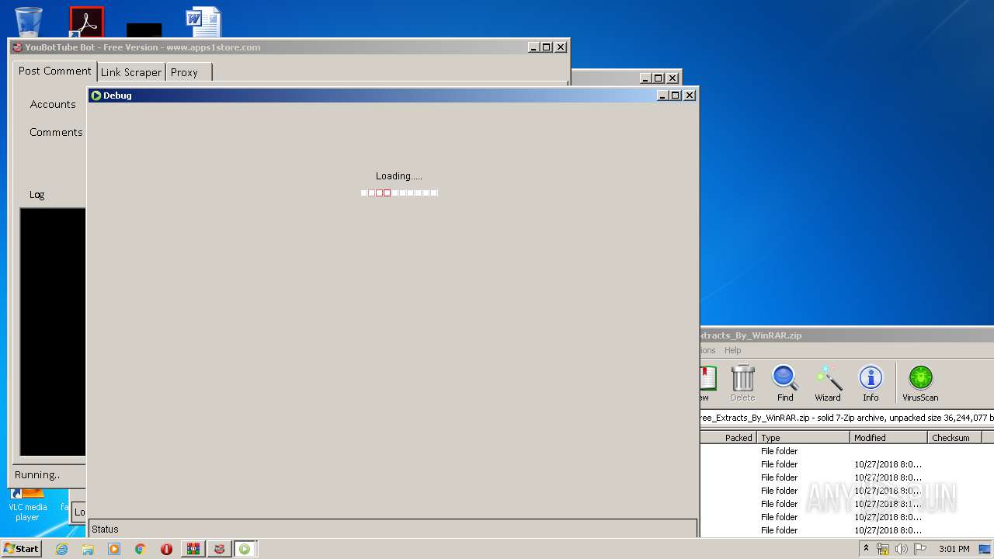Screen dimensions: 994x559
Task: Sort WinRAR list by Checksum column
Action: (x=954, y=438)
